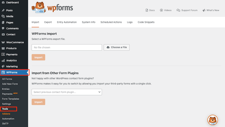Switch to the Import tab
This screenshot has height=127, width=225.
(35, 22)
